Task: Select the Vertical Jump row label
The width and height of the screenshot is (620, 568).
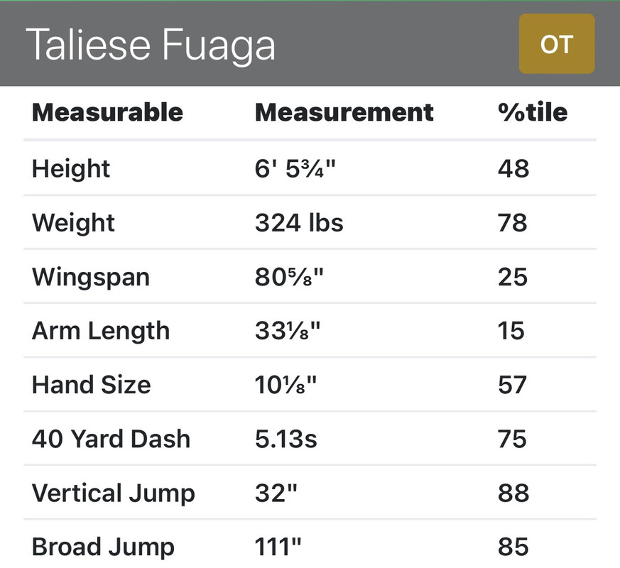Action: [114, 494]
